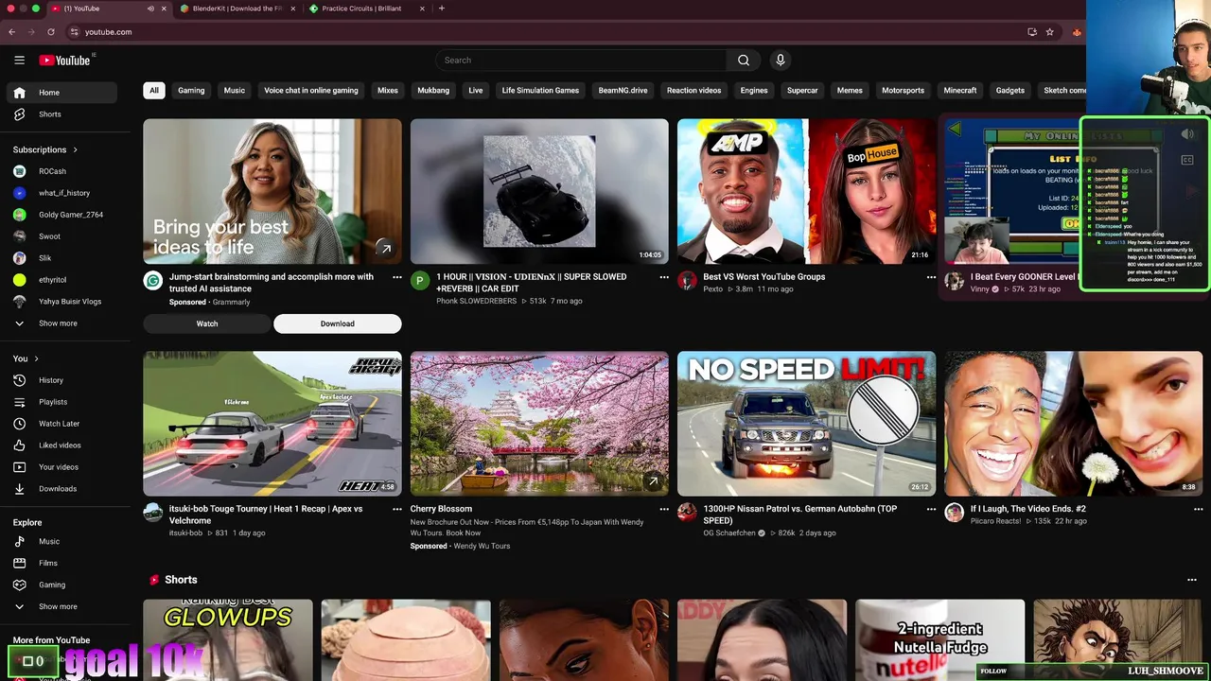Screen dimensions: 1211x681
Task: Select the Mukbang filter chip
Action: pyautogui.click(x=433, y=91)
